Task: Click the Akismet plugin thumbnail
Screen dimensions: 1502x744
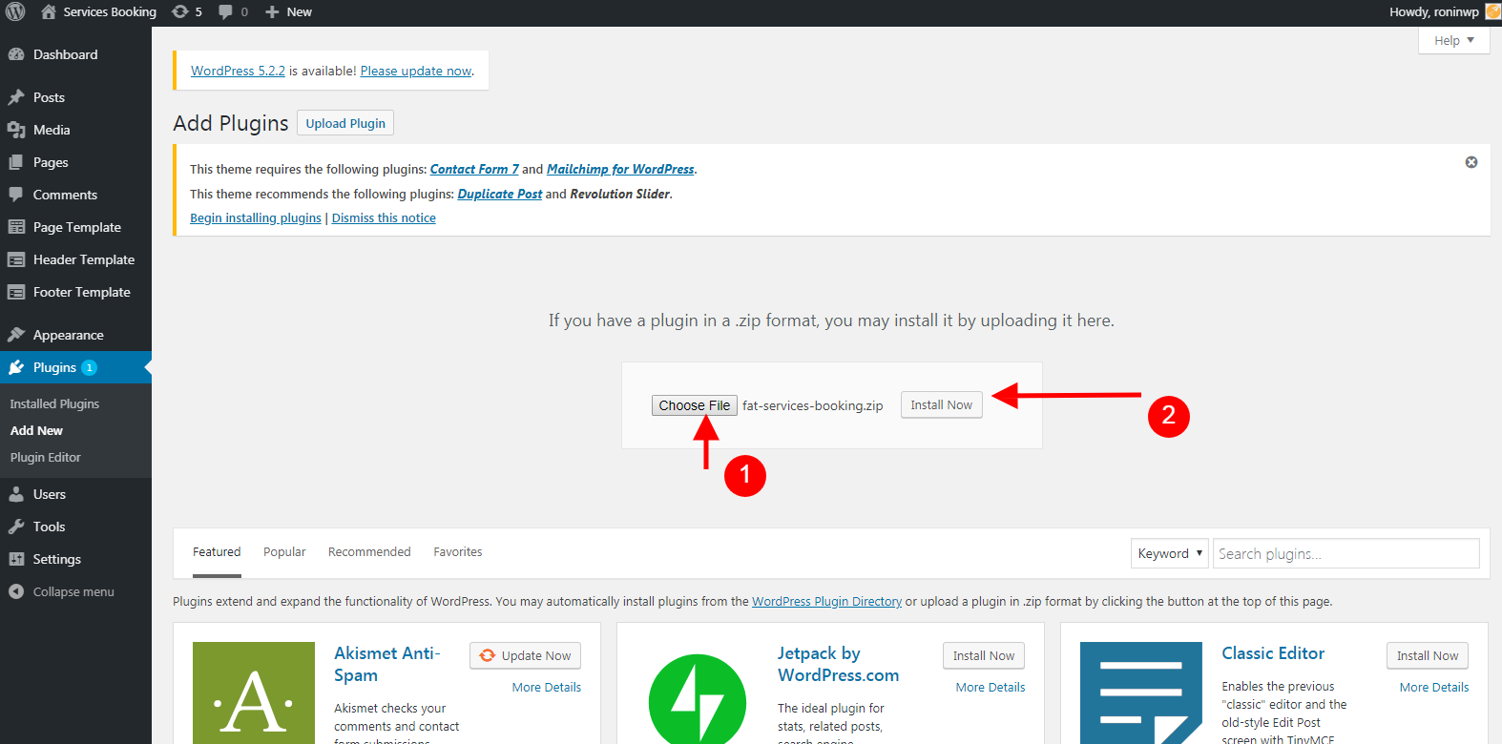Action: pyautogui.click(x=254, y=692)
